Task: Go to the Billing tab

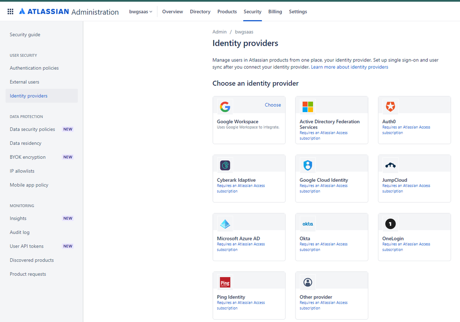Action: coord(275,12)
